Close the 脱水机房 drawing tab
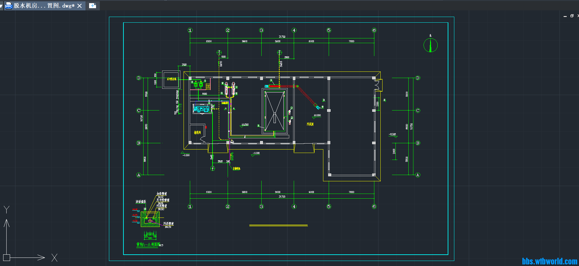 point(80,6)
